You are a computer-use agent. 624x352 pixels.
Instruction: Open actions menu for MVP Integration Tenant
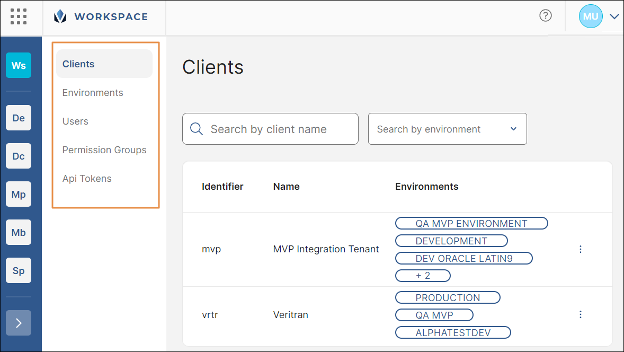click(x=581, y=249)
